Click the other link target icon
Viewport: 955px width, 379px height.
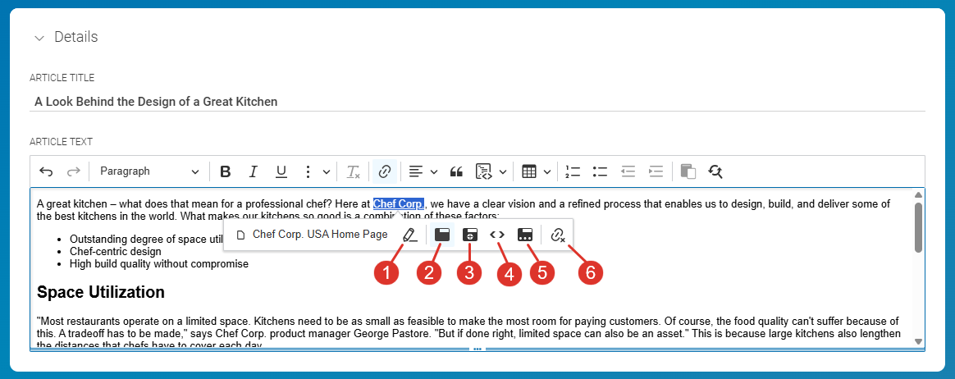pos(525,235)
